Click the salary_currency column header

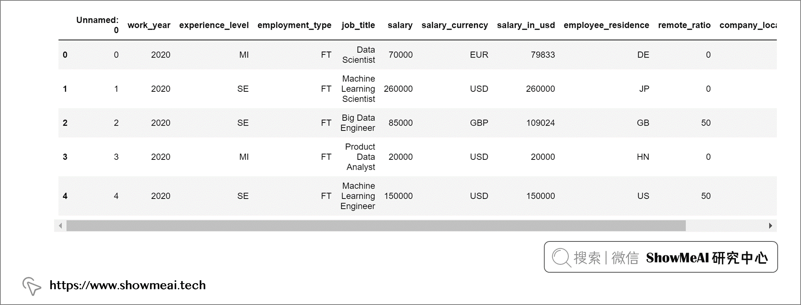coord(454,25)
